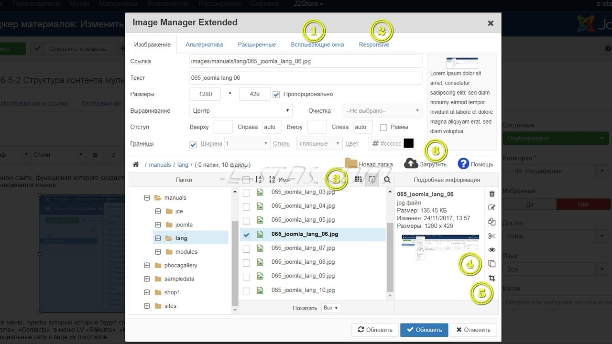Click the upload cloud icon
Viewport: 612px width, 344px height.
(x=411, y=163)
